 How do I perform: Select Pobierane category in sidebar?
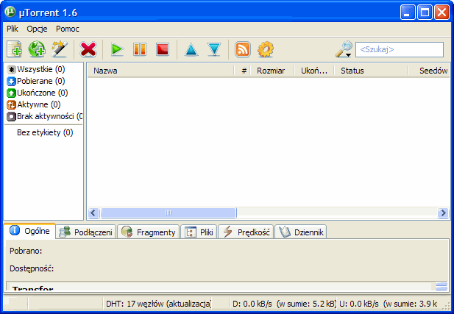point(40,81)
